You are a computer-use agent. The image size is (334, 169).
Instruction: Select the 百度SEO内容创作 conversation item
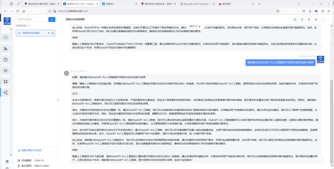coord(36,33)
